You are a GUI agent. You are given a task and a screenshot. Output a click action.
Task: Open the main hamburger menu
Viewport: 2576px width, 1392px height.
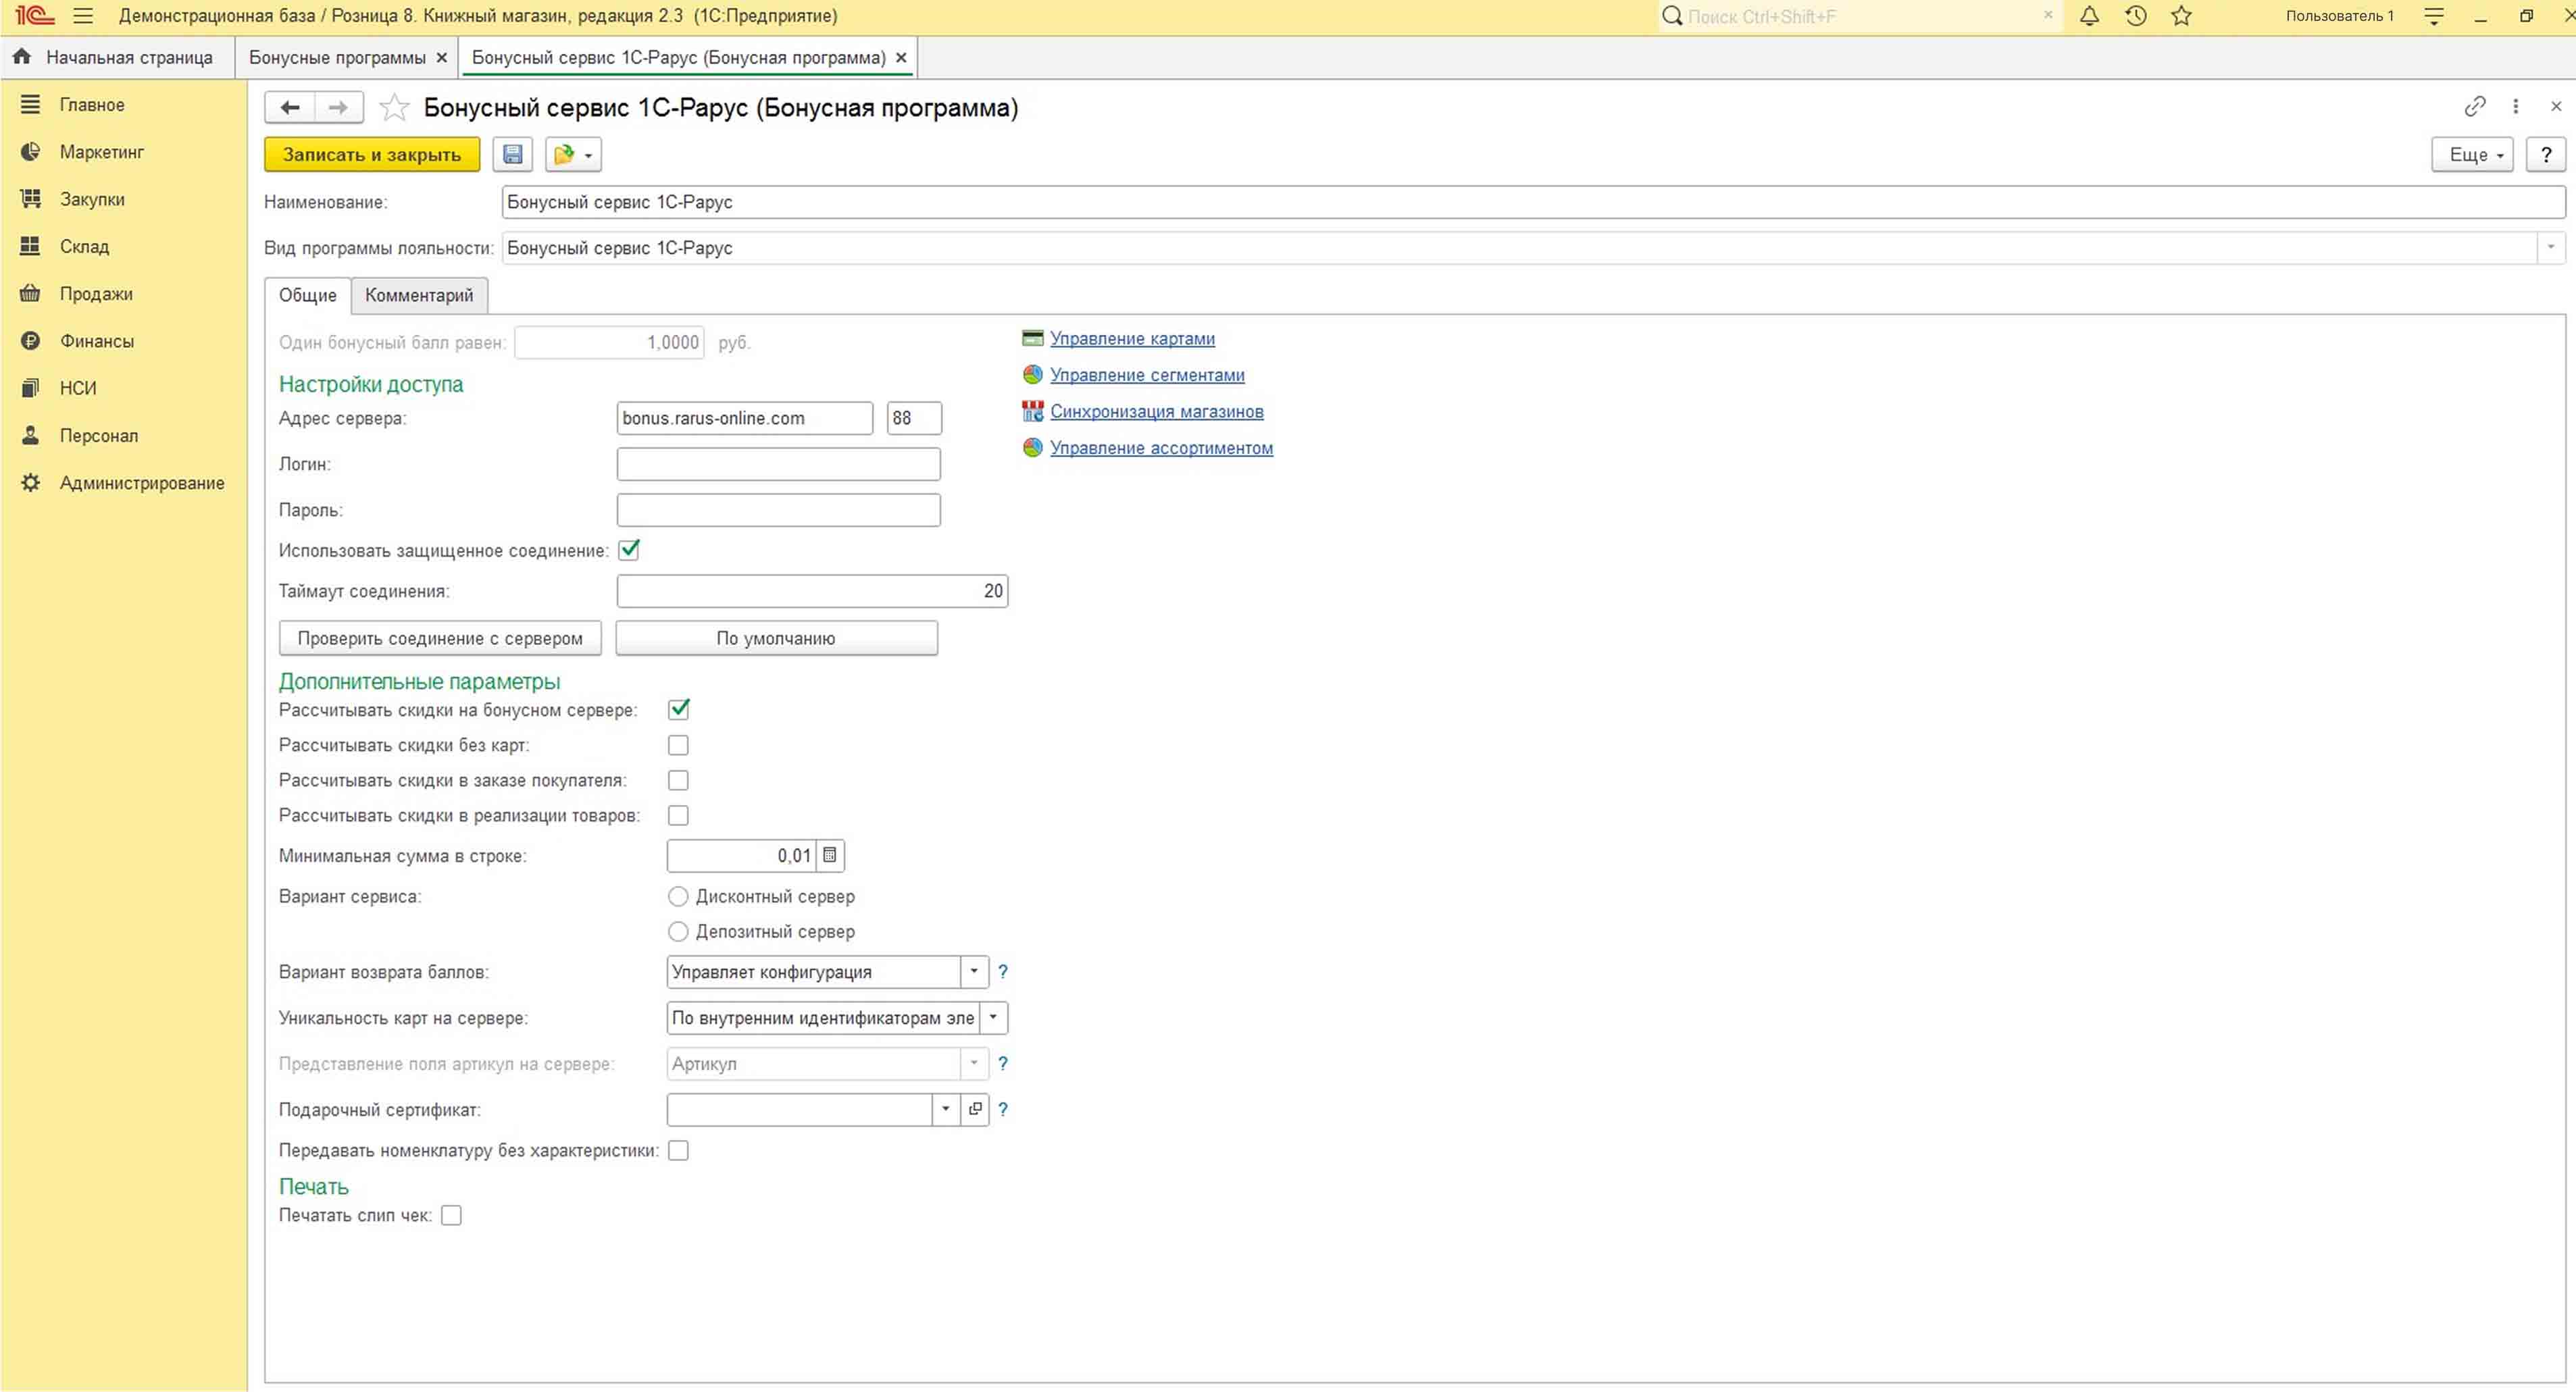[83, 16]
